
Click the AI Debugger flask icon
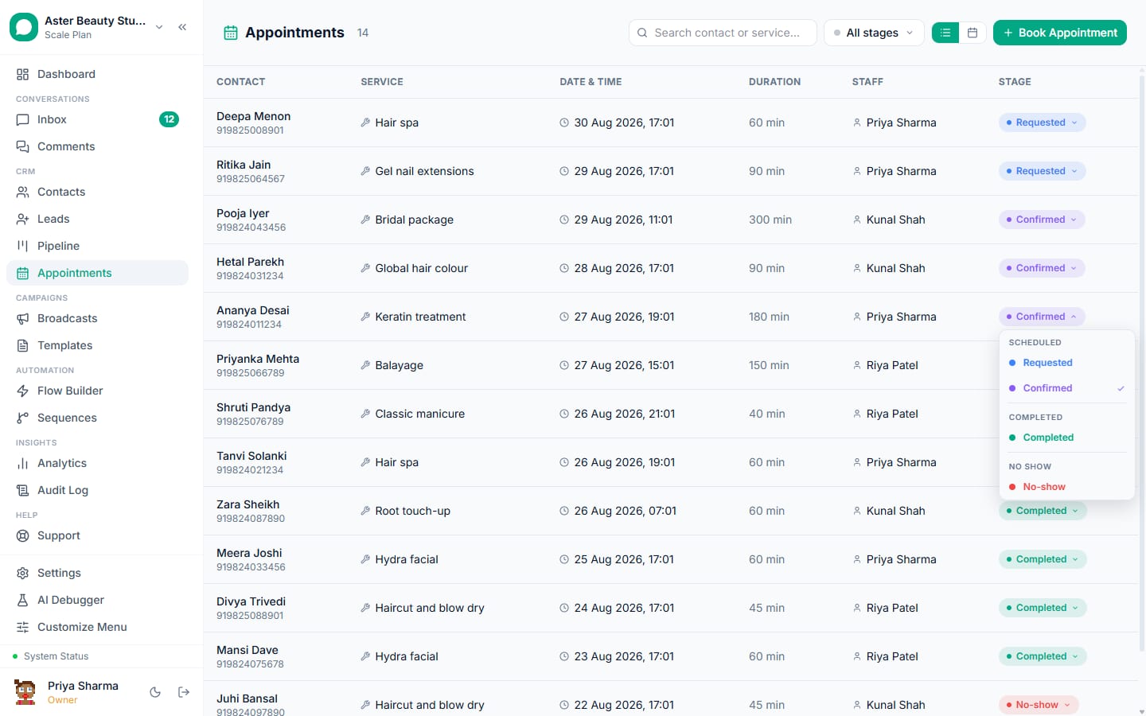click(x=22, y=600)
